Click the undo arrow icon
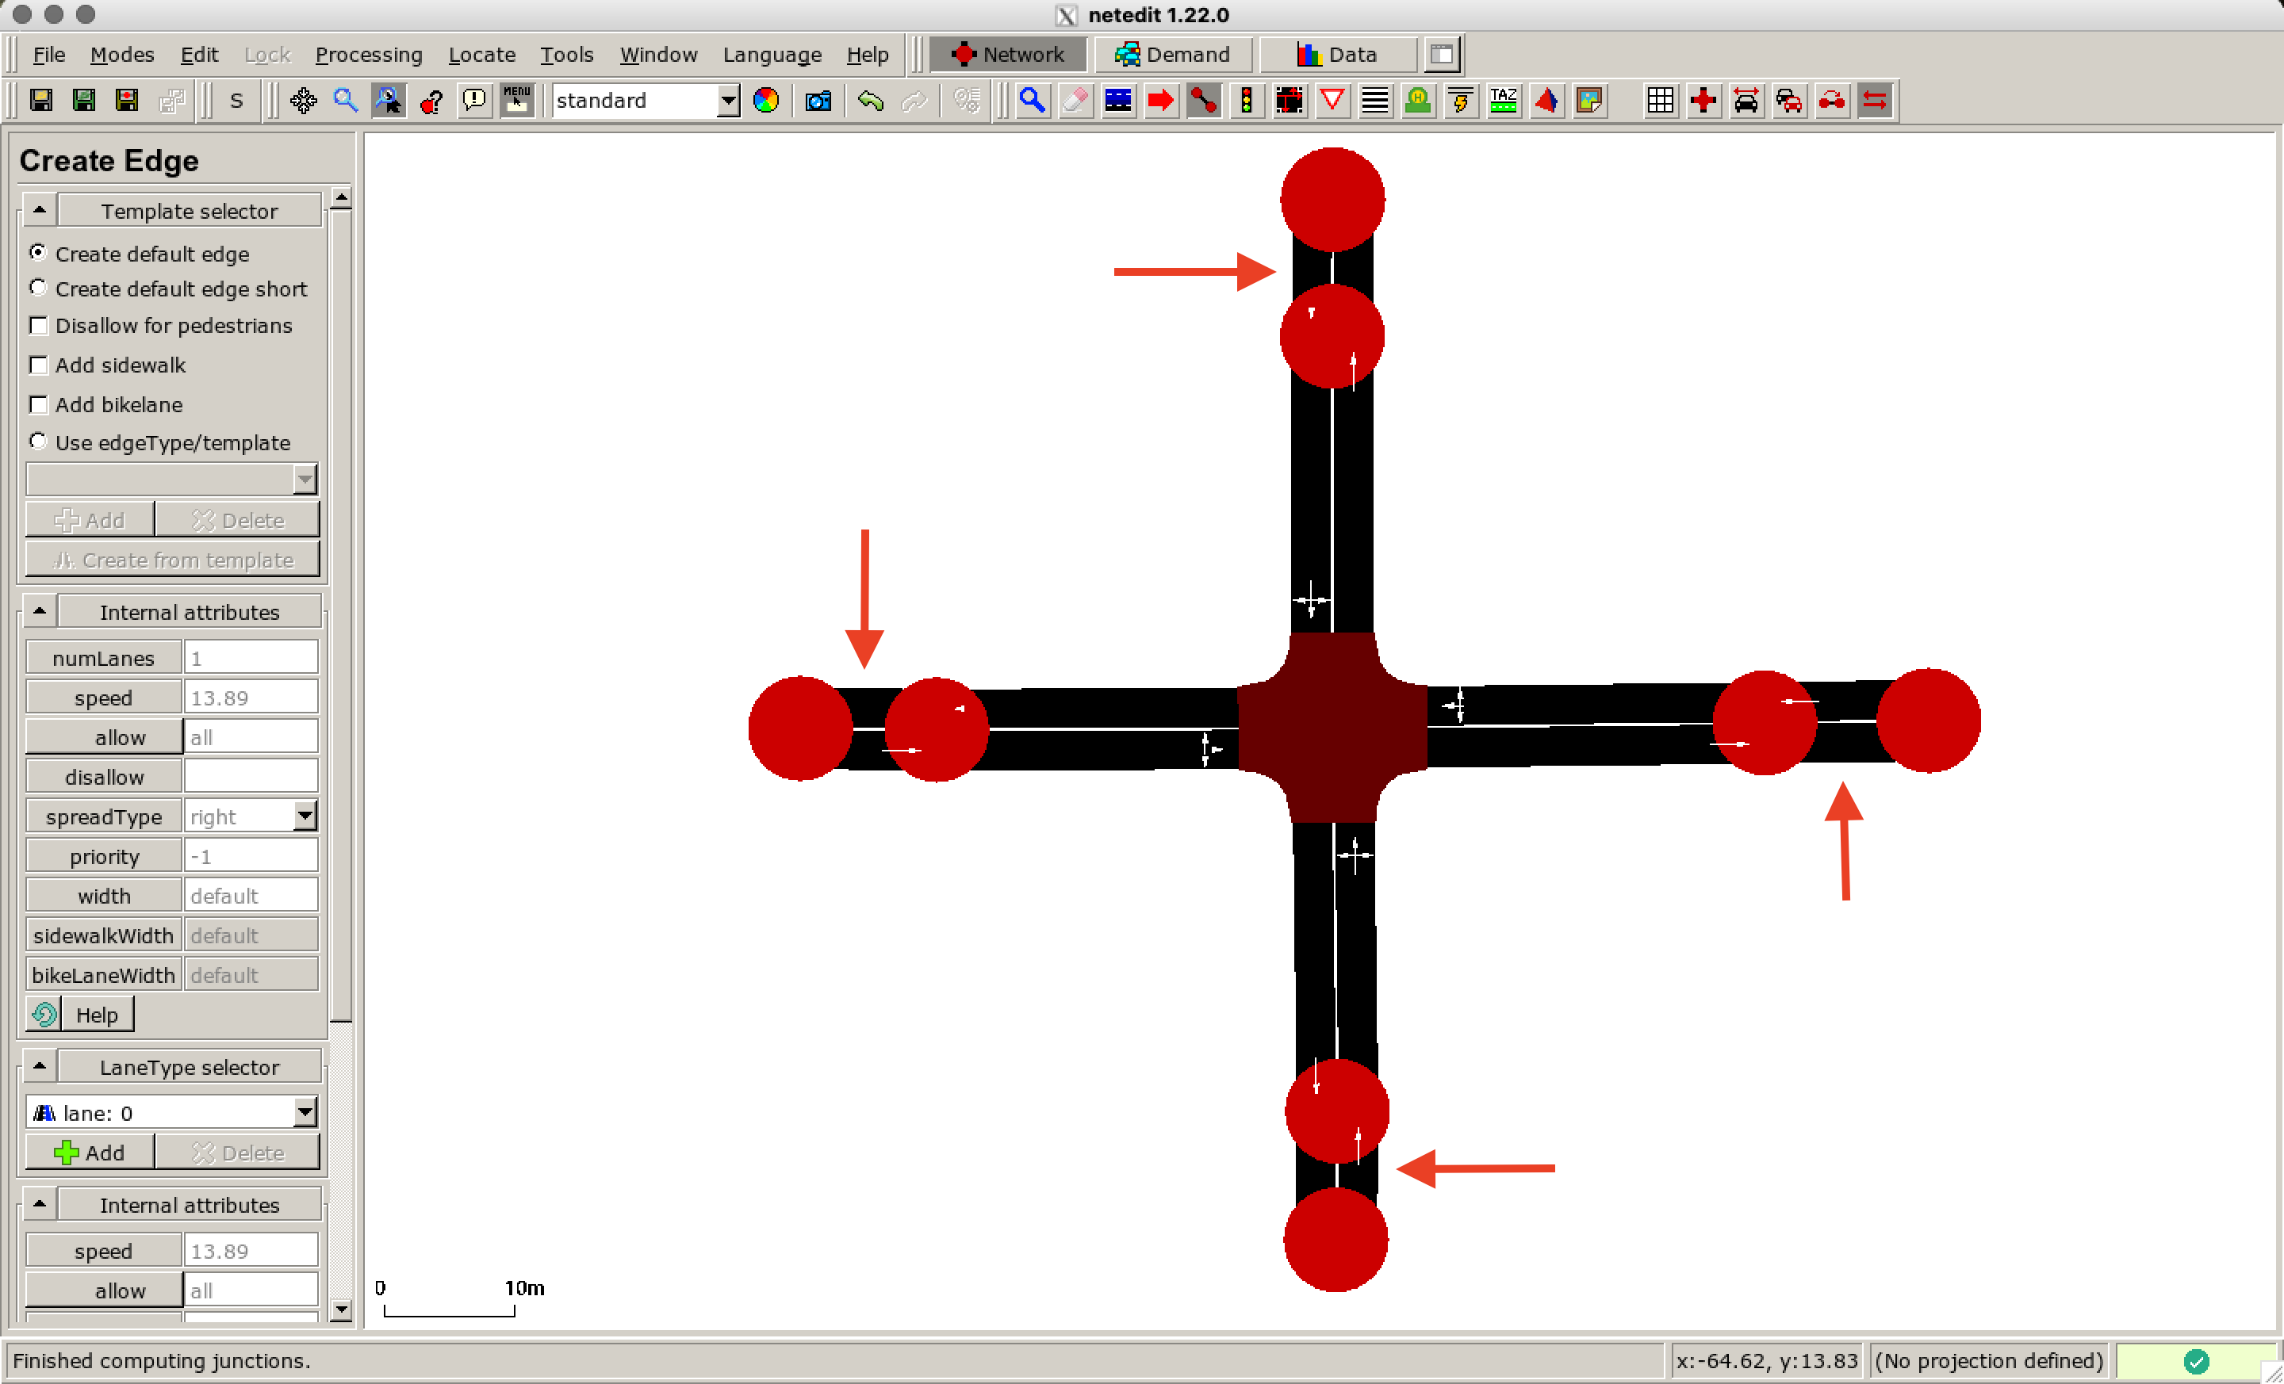This screenshot has height=1384, width=2284. (x=869, y=100)
